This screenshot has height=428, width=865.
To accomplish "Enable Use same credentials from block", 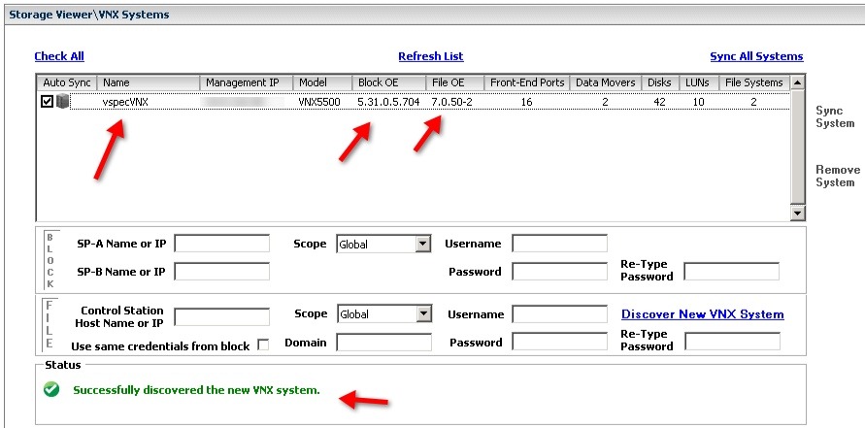I will point(262,346).
